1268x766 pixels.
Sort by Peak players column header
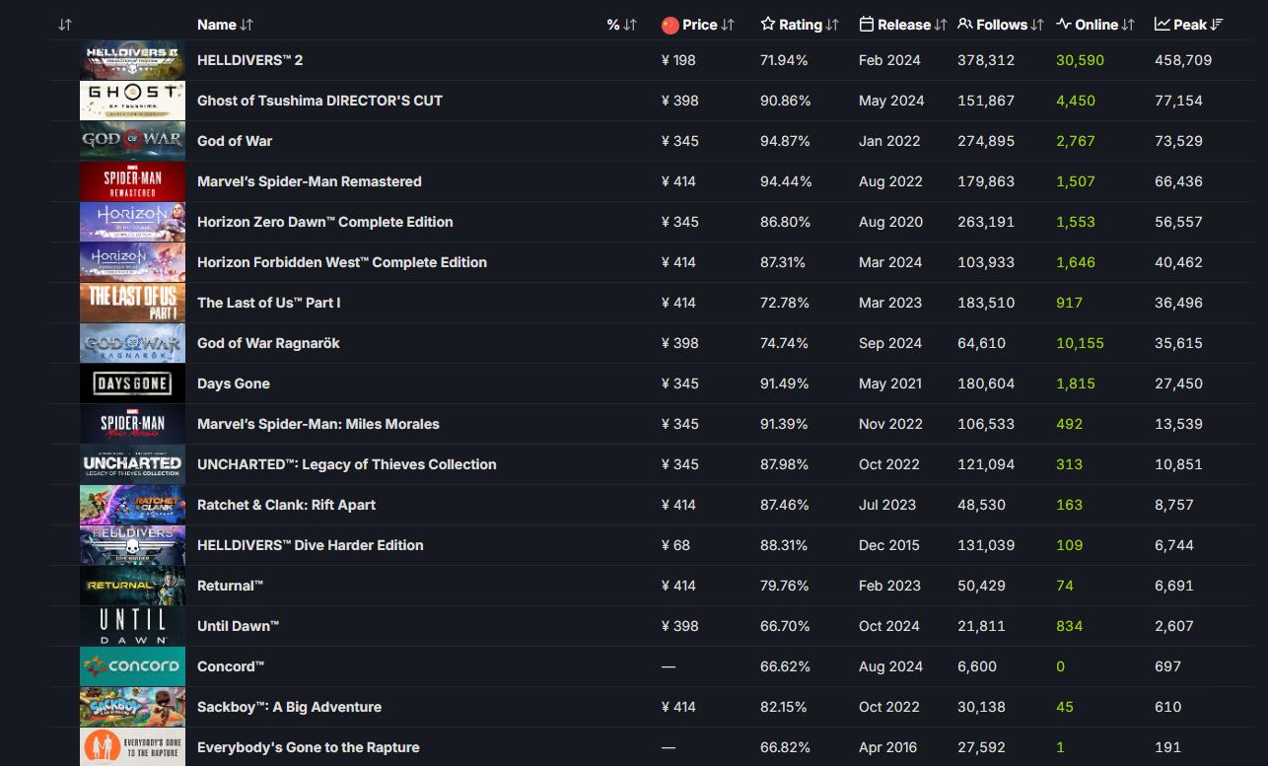1188,25
